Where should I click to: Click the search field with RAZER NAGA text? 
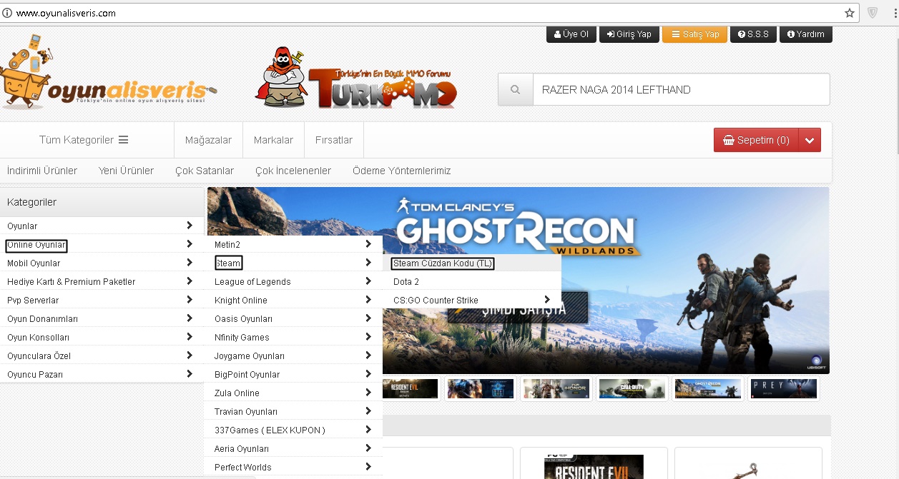coord(681,90)
